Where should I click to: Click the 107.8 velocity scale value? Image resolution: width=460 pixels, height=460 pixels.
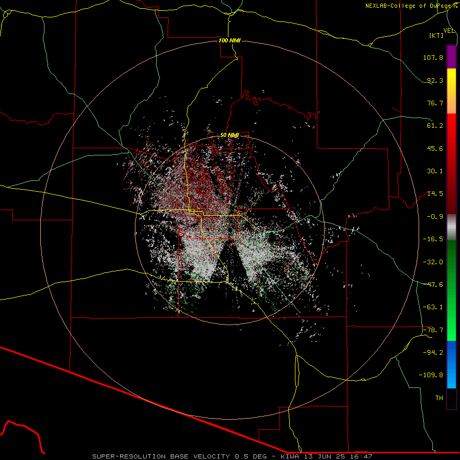(433, 57)
